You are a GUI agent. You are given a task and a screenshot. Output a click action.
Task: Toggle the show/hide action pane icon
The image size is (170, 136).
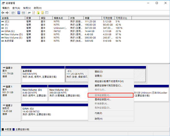[23, 13]
